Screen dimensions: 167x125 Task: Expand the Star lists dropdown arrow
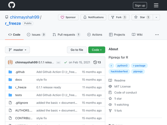pyautogui.click(x=156, y=17)
